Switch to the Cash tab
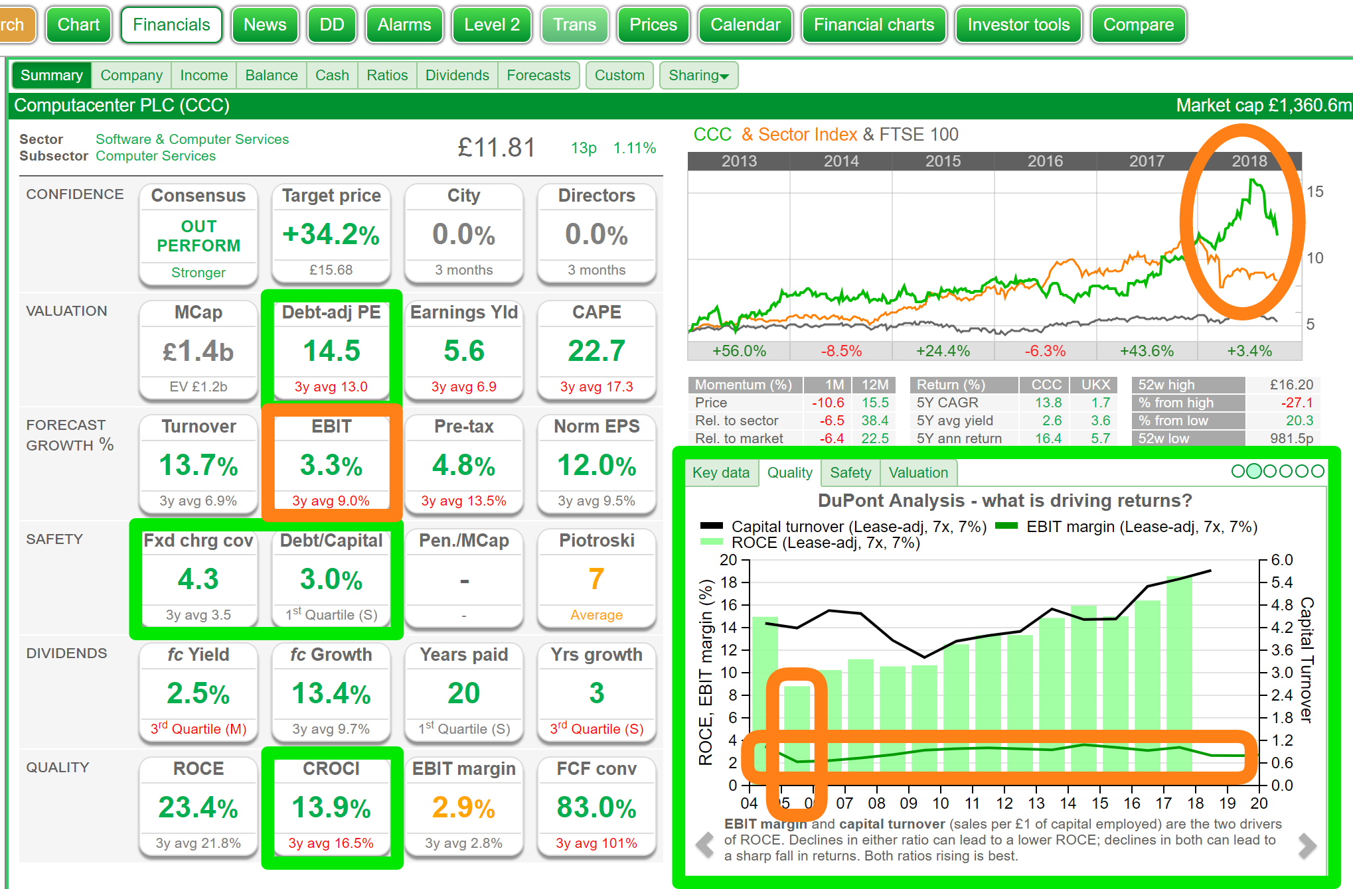 click(x=332, y=75)
